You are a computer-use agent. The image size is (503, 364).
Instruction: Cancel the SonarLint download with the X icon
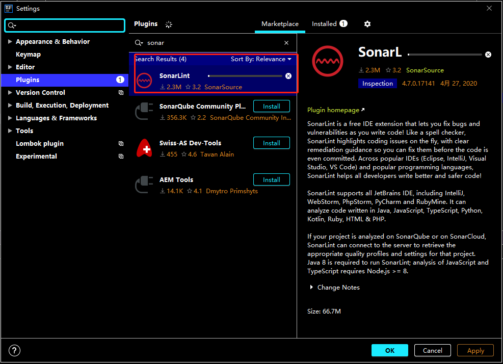(288, 75)
